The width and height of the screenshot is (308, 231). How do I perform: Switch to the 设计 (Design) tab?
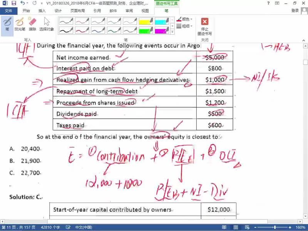click(x=58, y=11)
